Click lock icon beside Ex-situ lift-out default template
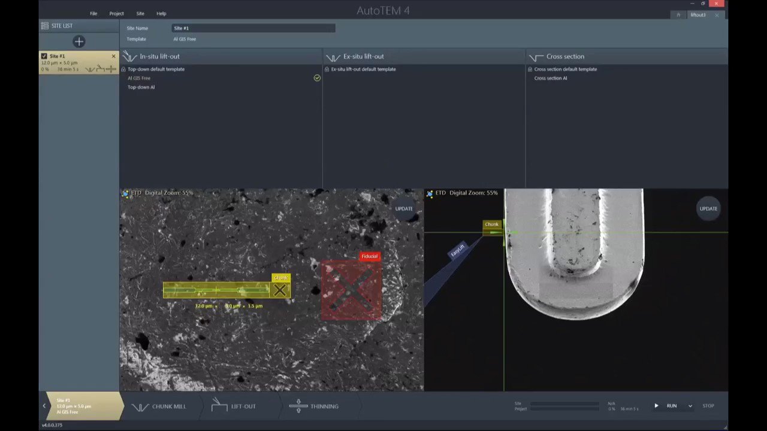767x431 pixels. (327, 69)
